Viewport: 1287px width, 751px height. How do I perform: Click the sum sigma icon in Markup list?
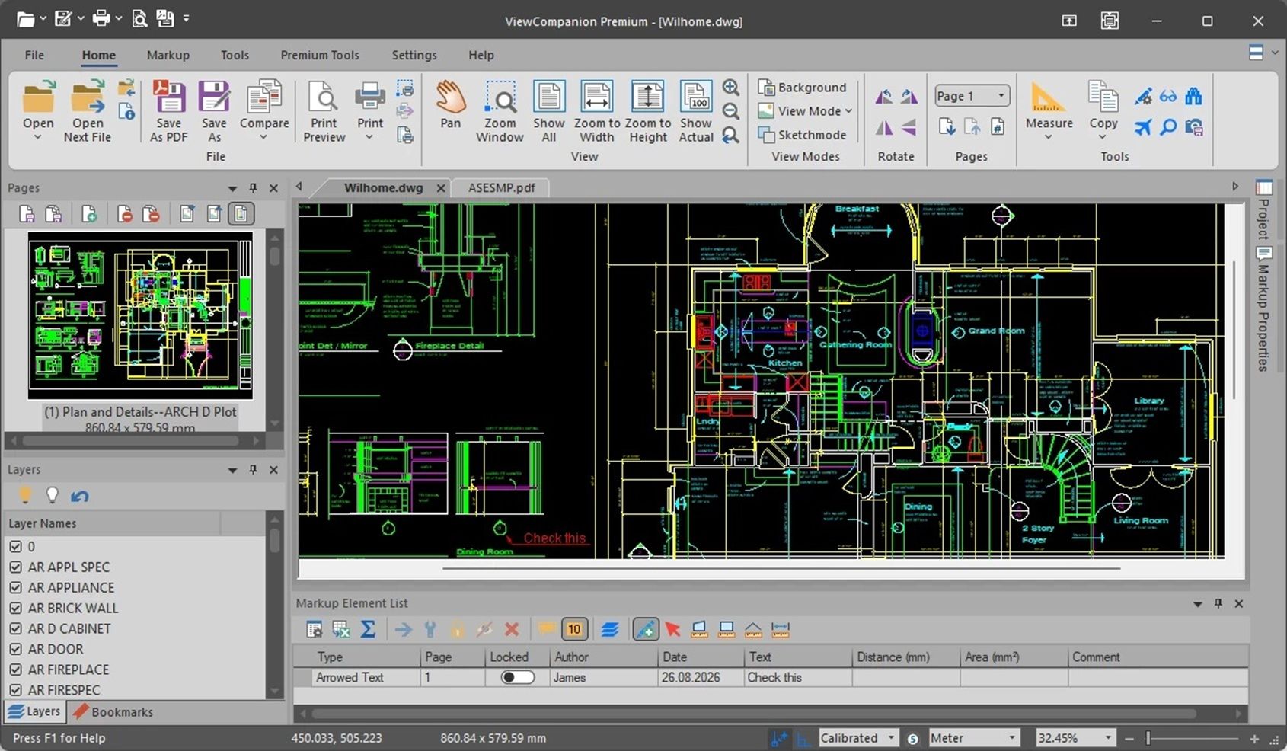coord(368,629)
